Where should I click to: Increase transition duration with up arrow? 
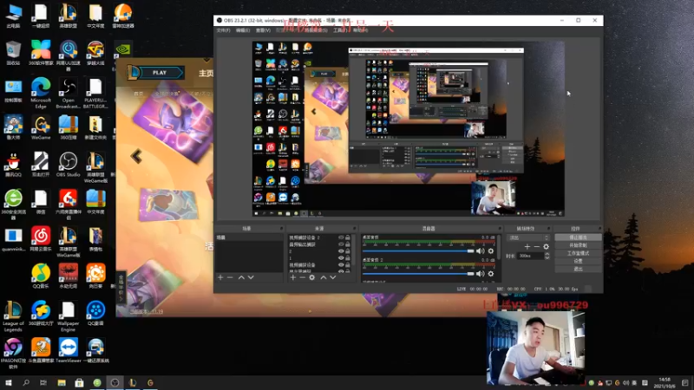(x=547, y=254)
